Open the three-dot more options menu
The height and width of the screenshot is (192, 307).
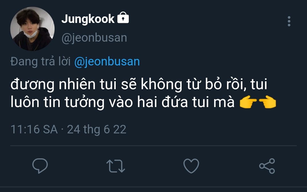[289, 22]
